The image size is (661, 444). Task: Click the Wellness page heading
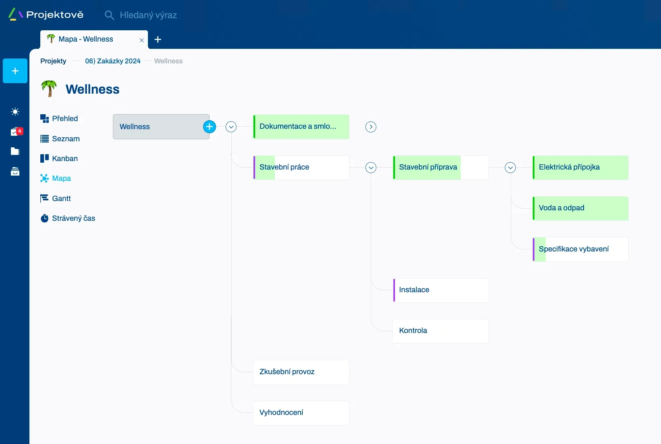click(x=93, y=89)
